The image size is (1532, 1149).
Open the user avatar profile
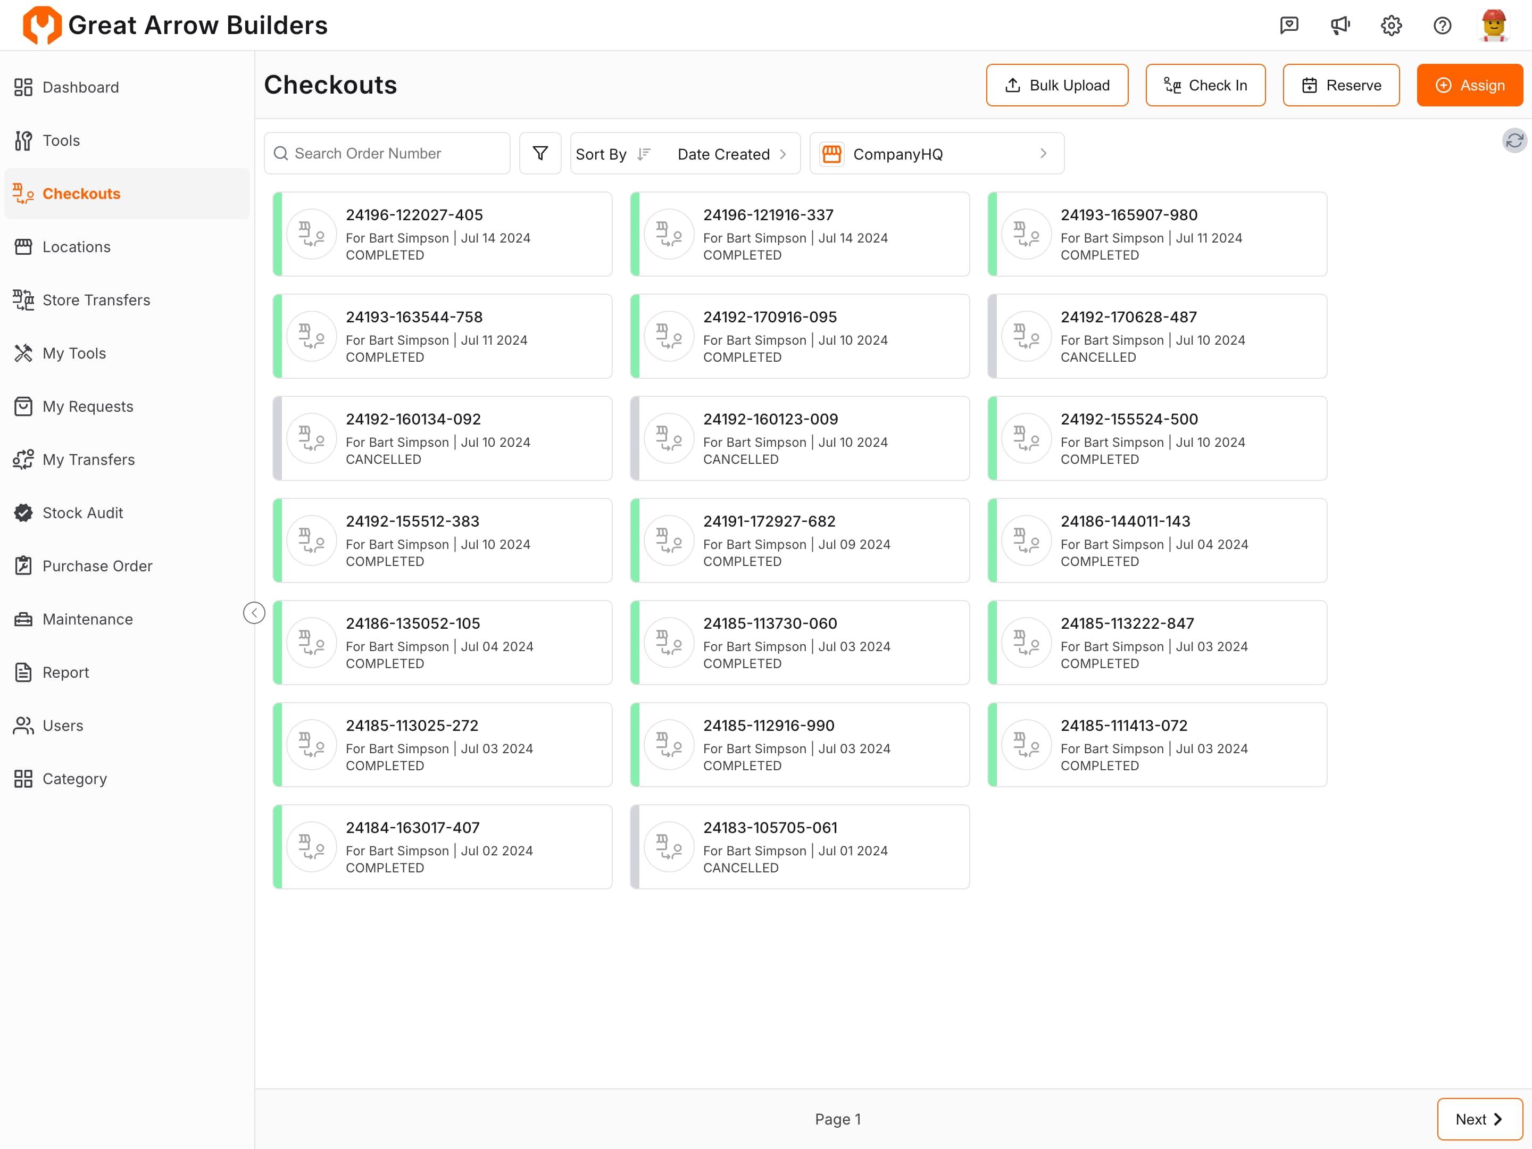coord(1493,26)
